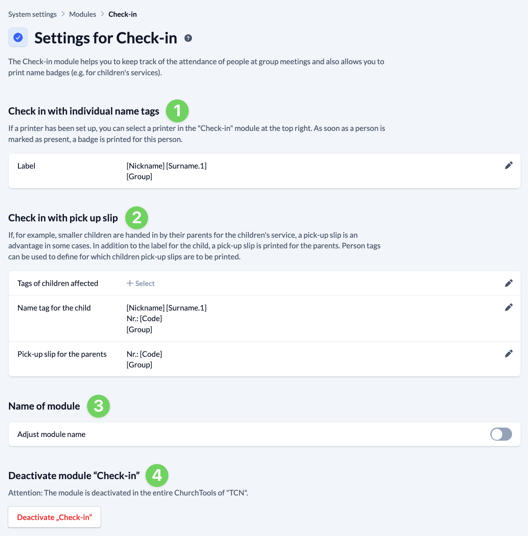The height and width of the screenshot is (536, 528).
Task: Click the Check-in breadcrumb item
Action: (x=122, y=14)
